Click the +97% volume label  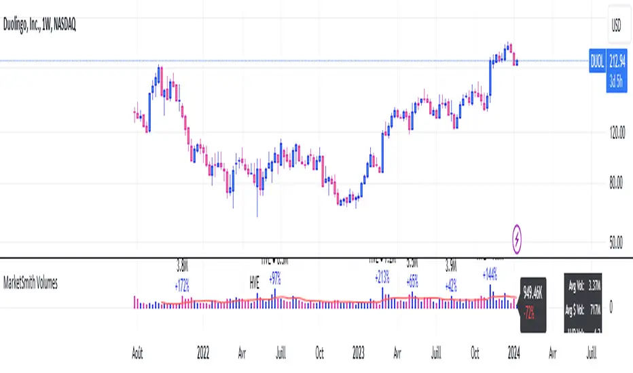click(274, 278)
